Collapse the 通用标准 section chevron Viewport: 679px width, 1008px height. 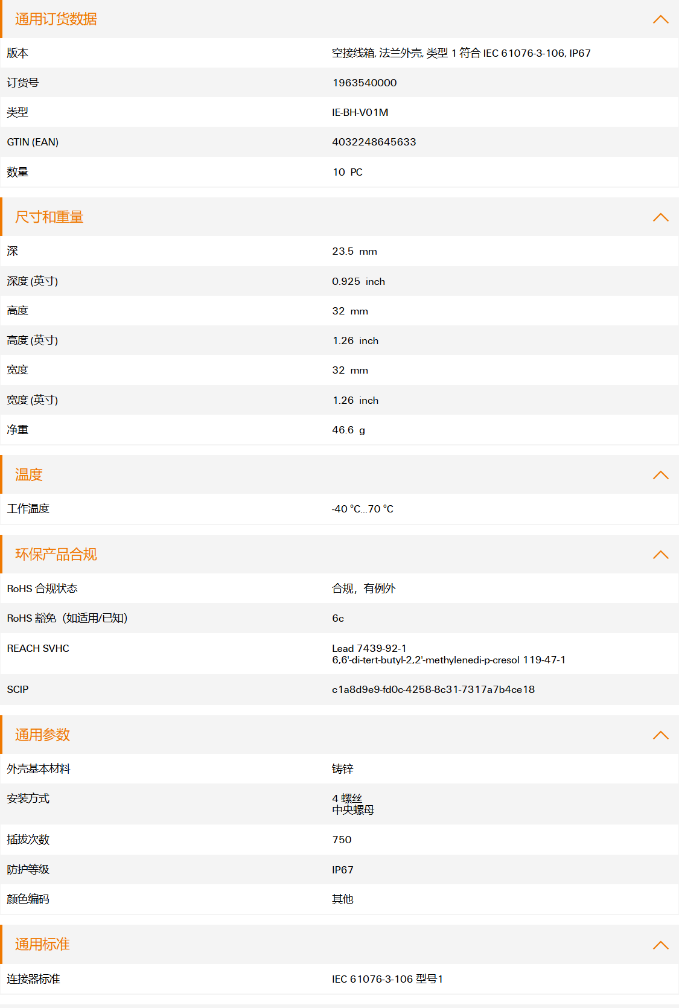click(x=661, y=945)
